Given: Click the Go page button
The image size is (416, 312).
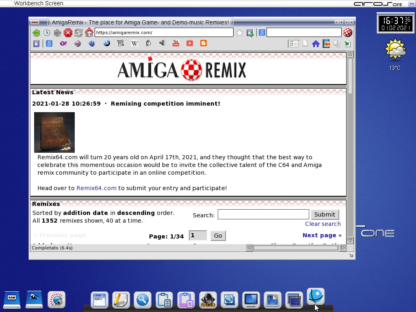Looking at the screenshot, I should pyautogui.click(x=218, y=236).
